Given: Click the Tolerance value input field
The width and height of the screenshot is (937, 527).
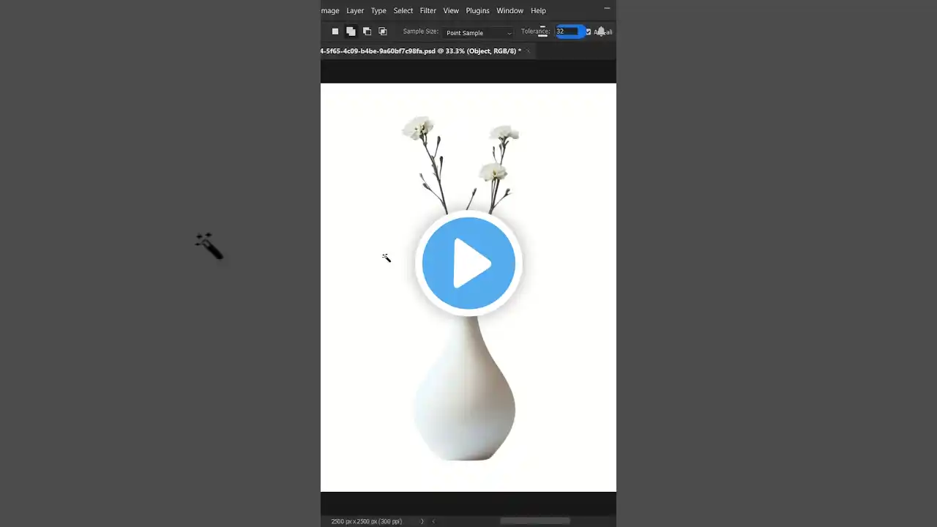Looking at the screenshot, I should (567, 31).
